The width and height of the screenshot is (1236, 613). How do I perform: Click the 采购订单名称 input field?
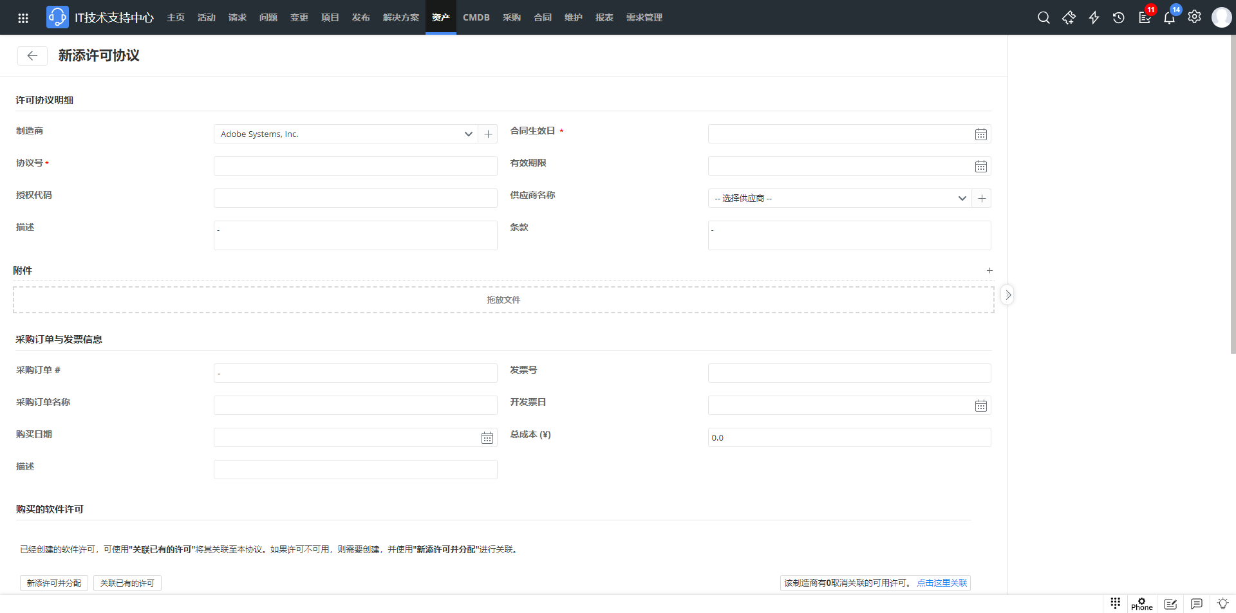355,405
